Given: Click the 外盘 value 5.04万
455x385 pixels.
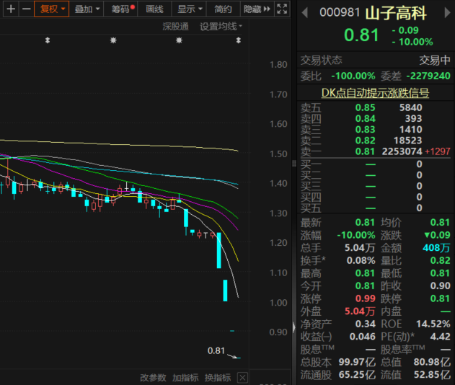Looking at the screenshot, I should pyautogui.click(x=360, y=311).
